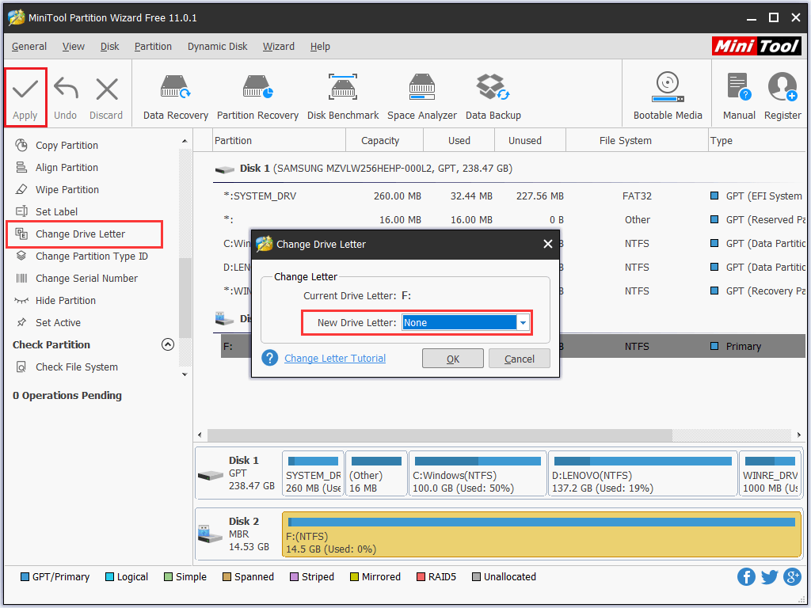Open the General menu
The height and width of the screenshot is (608, 811).
[29, 47]
